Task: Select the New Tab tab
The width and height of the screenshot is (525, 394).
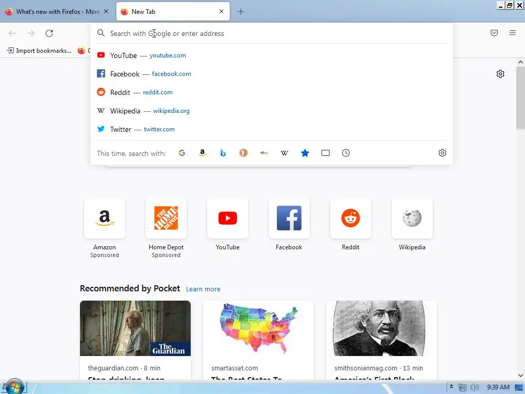Action: (x=173, y=12)
